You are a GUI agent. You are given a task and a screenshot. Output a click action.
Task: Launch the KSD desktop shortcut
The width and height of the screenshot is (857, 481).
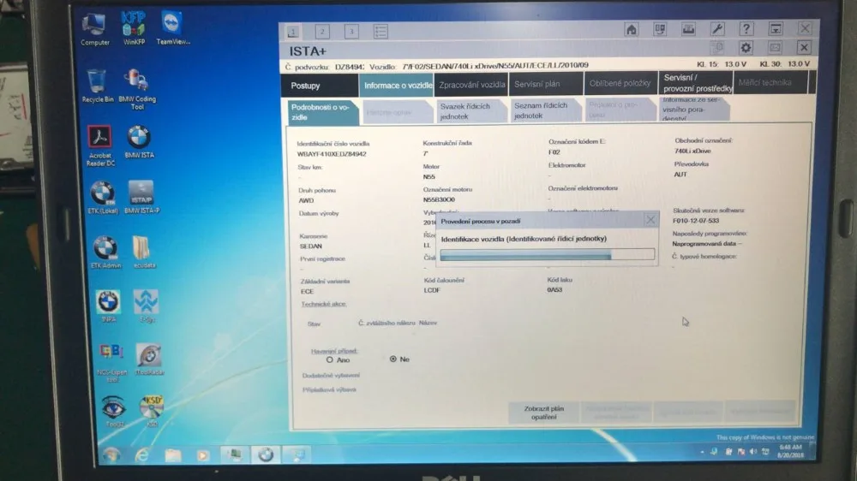pos(152,411)
